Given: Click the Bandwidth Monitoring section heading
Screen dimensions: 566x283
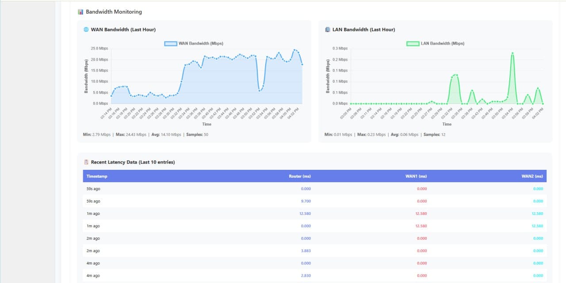Looking at the screenshot, I should tap(114, 12).
